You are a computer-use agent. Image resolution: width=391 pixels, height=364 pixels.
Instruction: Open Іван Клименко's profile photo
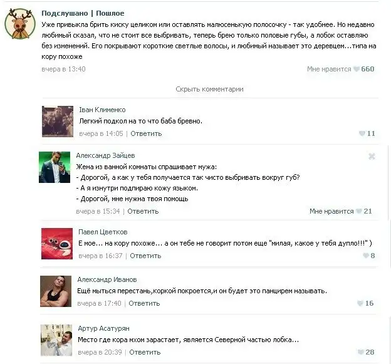tap(58, 122)
